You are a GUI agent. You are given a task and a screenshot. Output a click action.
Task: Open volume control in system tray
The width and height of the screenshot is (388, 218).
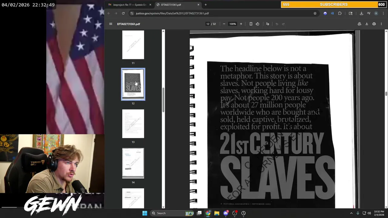pyautogui.click(x=369, y=213)
